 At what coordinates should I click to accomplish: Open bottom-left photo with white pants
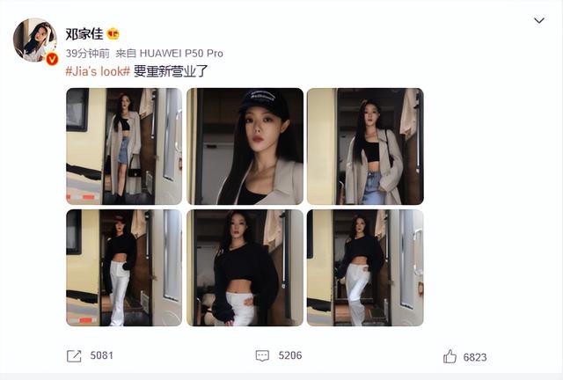[124, 267]
